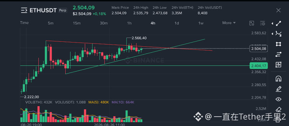
Task: Switch to the 1d timeframe
Action: coord(177,23)
